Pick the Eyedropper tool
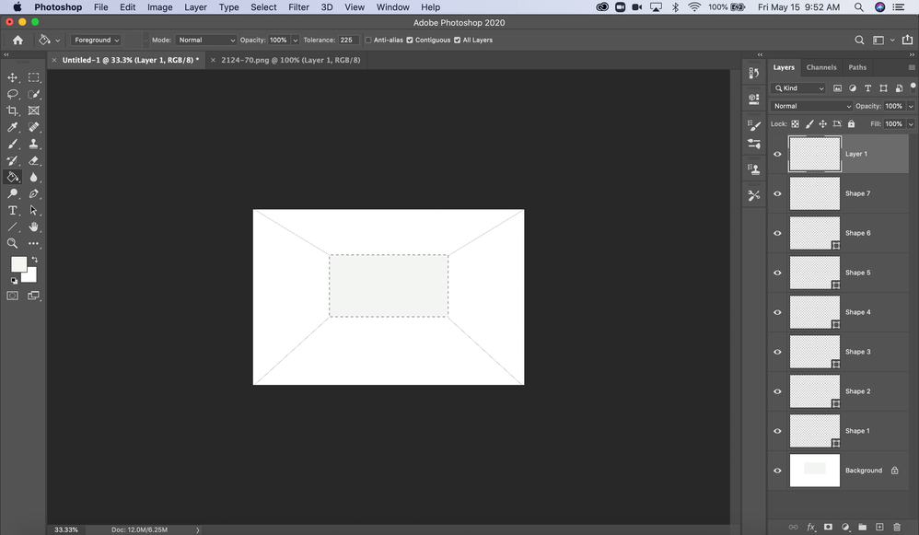 point(13,127)
